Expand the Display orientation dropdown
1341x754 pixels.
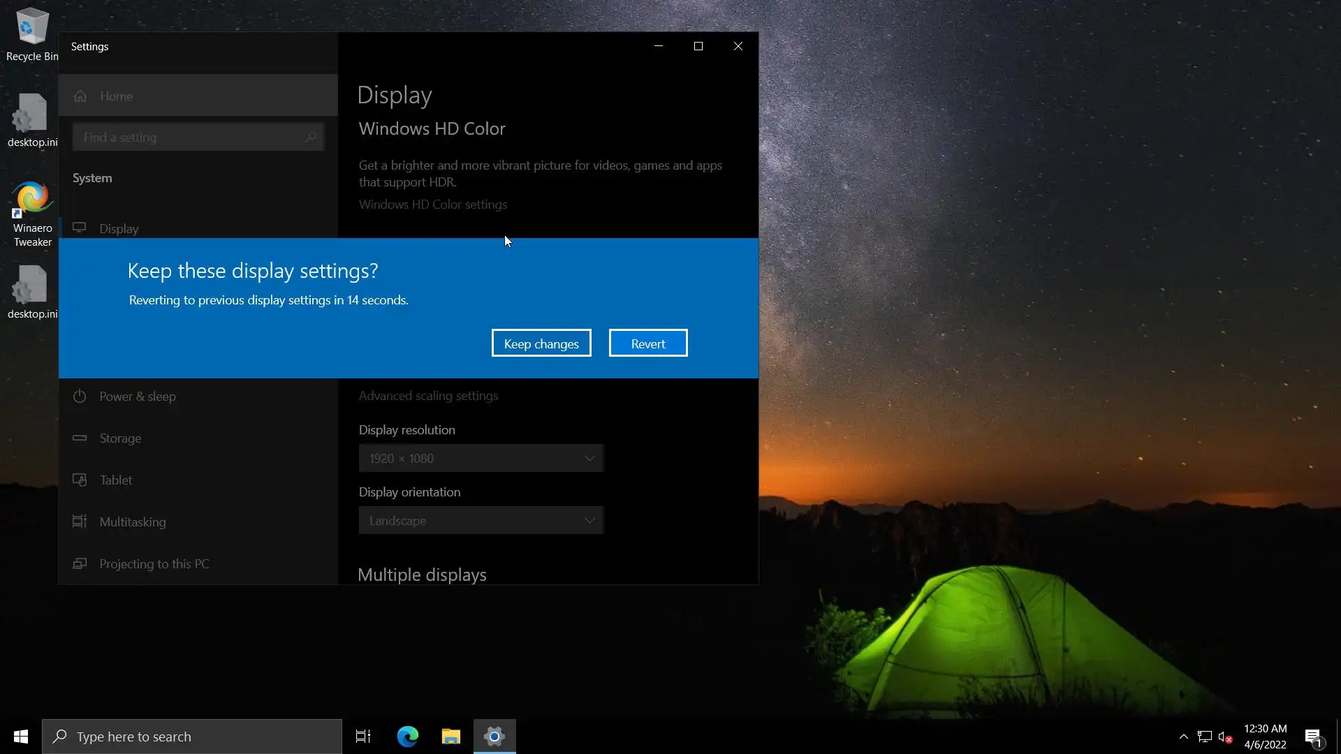[x=481, y=521]
